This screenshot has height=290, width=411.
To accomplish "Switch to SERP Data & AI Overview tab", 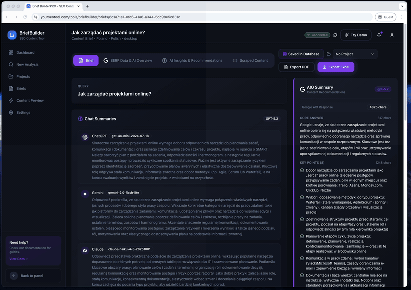I will pos(127,60).
